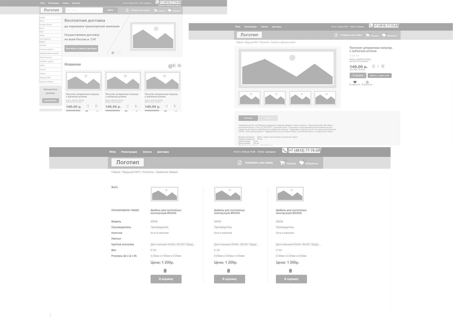Select the third banner slide dot
The width and height of the screenshot is (453, 317).
[x=120, y=53]
